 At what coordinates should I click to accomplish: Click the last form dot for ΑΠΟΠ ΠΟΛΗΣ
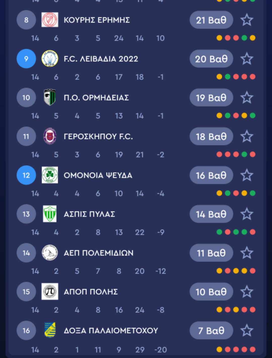(x=252, y=310)
